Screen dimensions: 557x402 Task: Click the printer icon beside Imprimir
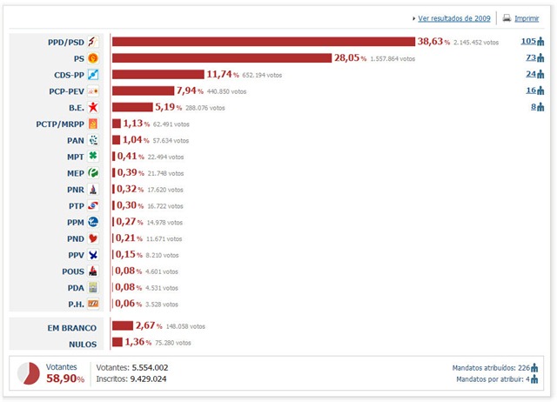[x=507, y=17]
